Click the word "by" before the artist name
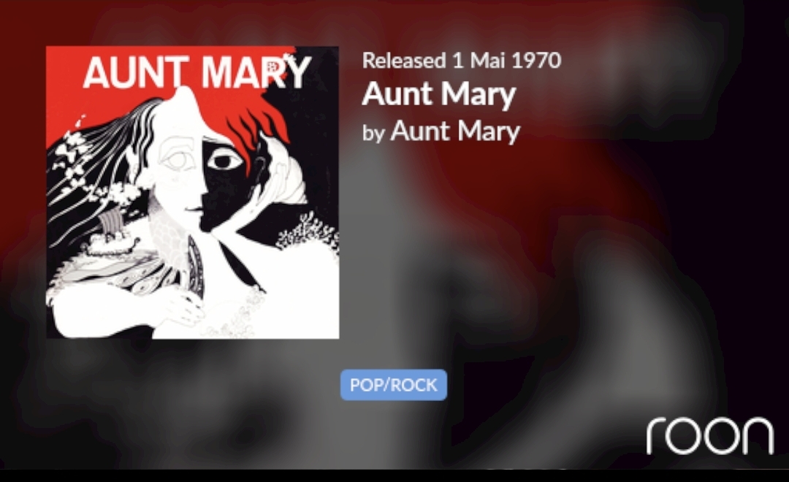 point(373,134)
